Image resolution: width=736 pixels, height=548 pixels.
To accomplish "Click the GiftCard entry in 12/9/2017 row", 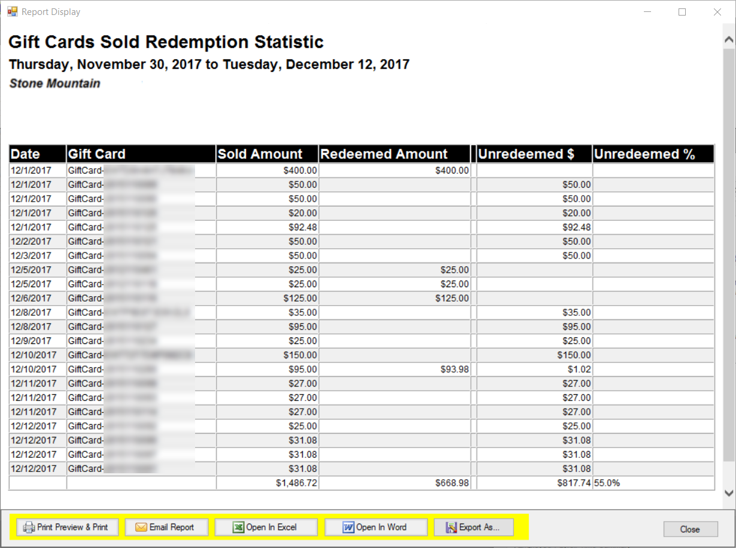I will click(141, 341).
